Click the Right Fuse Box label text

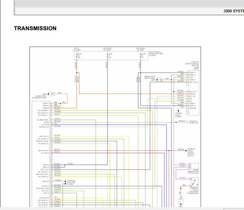pyautogui.click(x=156, y=54)
